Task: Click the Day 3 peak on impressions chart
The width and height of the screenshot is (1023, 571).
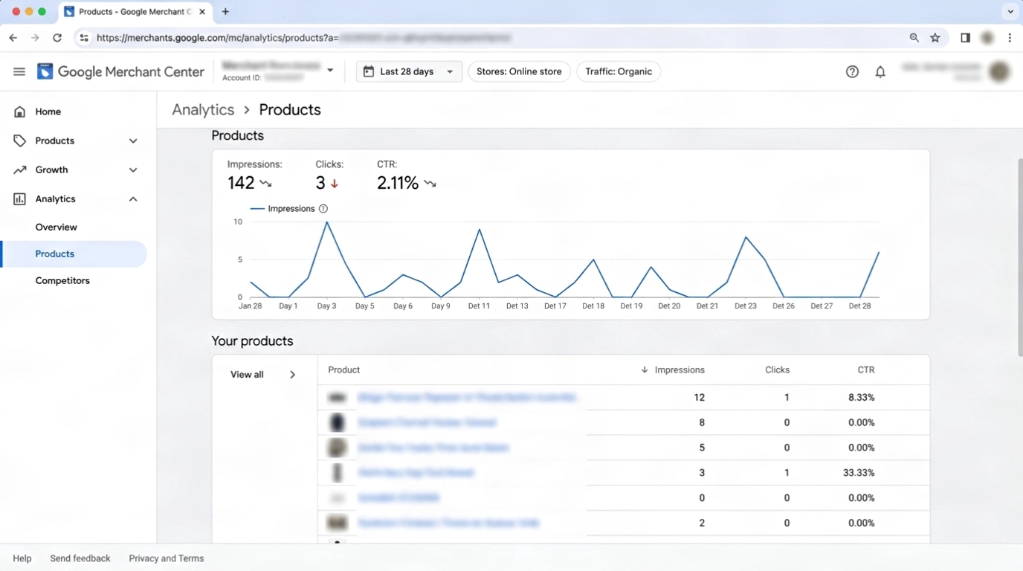Action: click(327, 222)
